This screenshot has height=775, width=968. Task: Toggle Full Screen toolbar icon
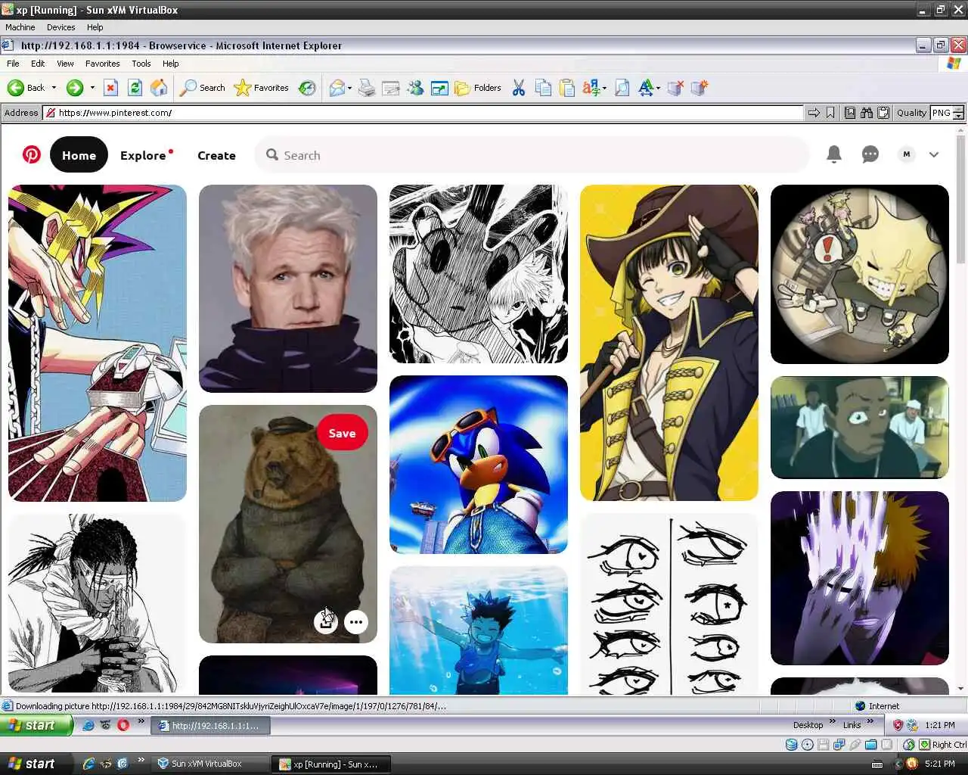tap(439, 89)
